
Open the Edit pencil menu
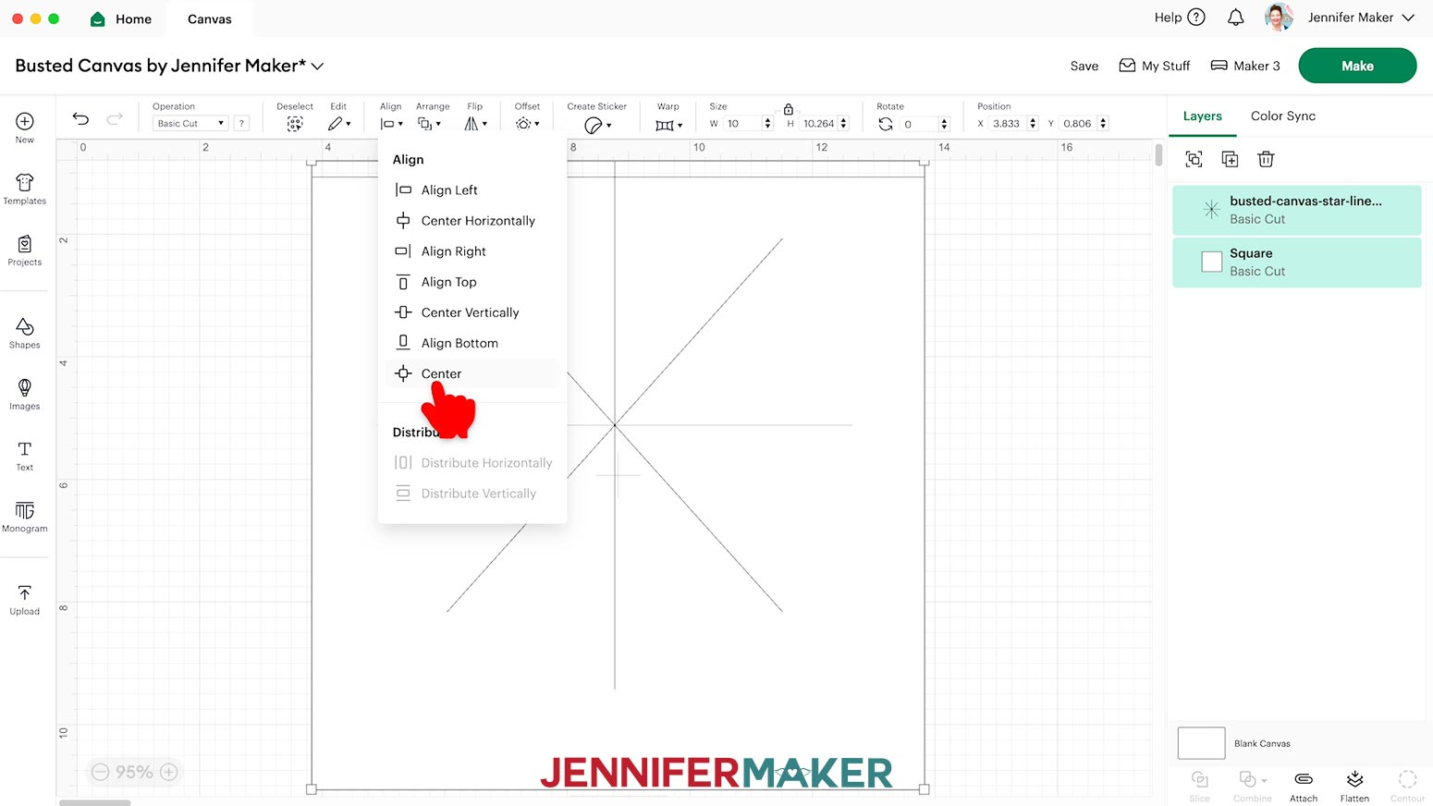tap(339, 124)
